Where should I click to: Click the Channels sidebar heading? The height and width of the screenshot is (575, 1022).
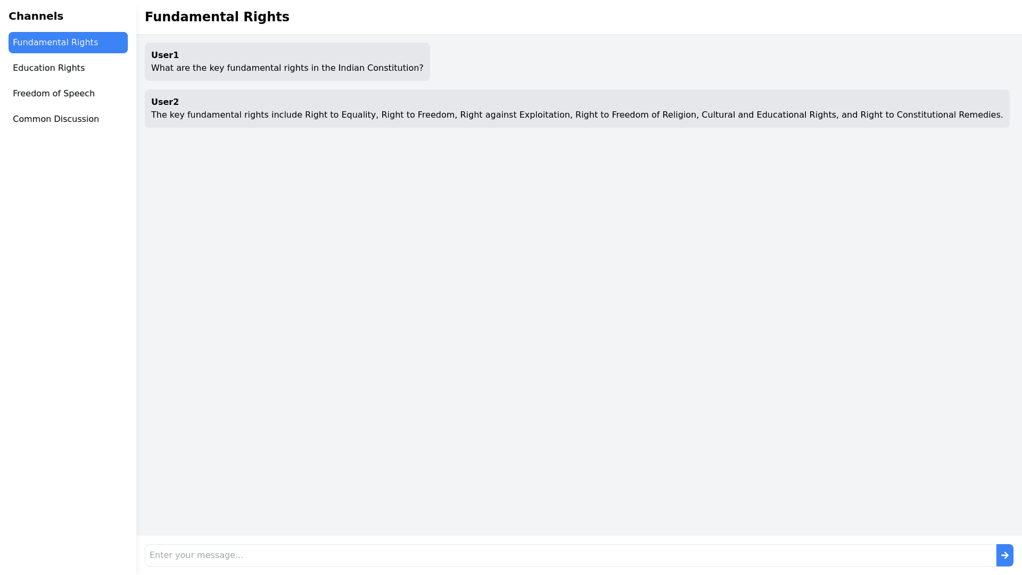point(36,17)
